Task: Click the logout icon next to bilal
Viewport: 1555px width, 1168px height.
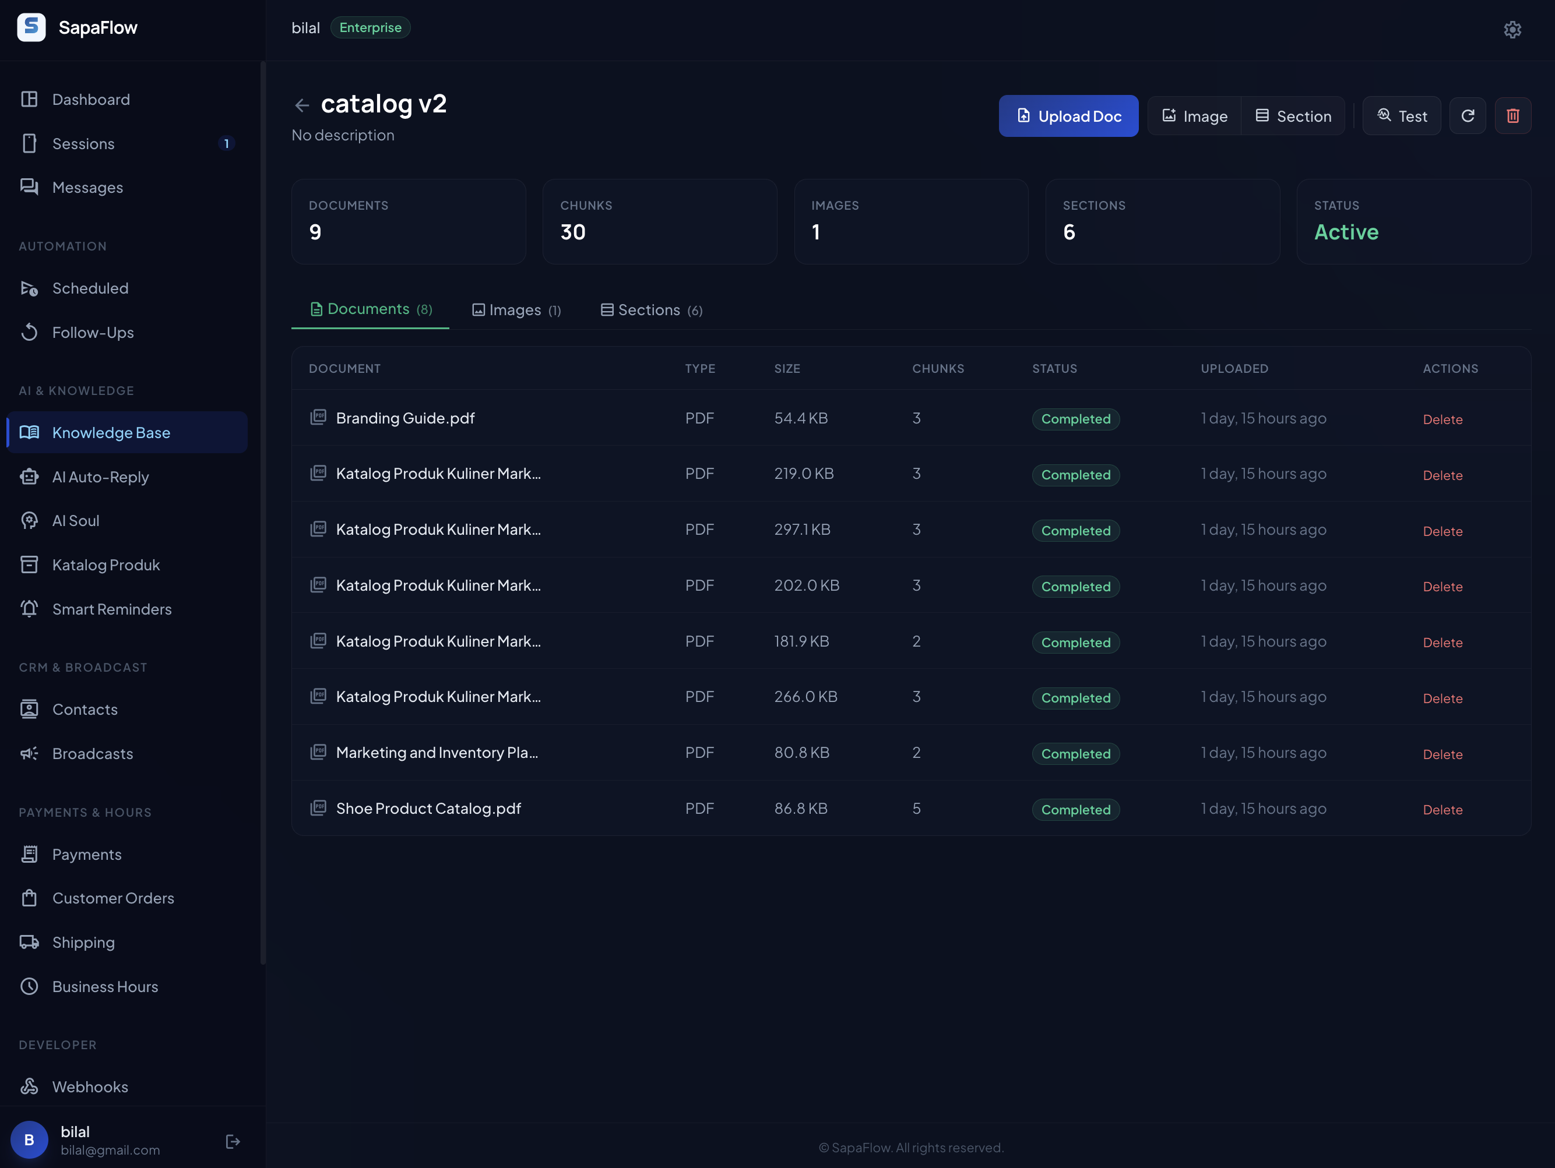Action: pyautogui.click(x=233, y=1141)
